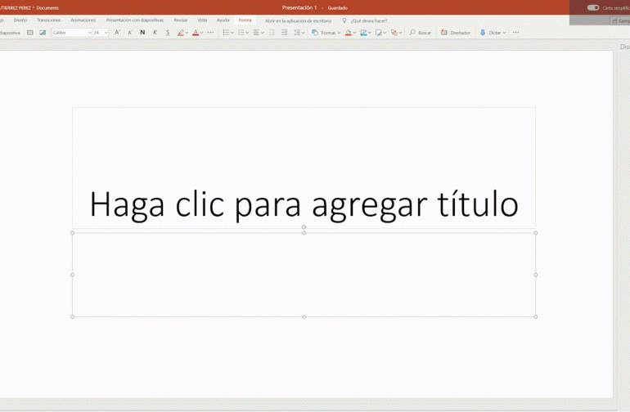Screen dimensions: 630x412
Task: Open the Revisar tab
Action: (x=181, y=20)
